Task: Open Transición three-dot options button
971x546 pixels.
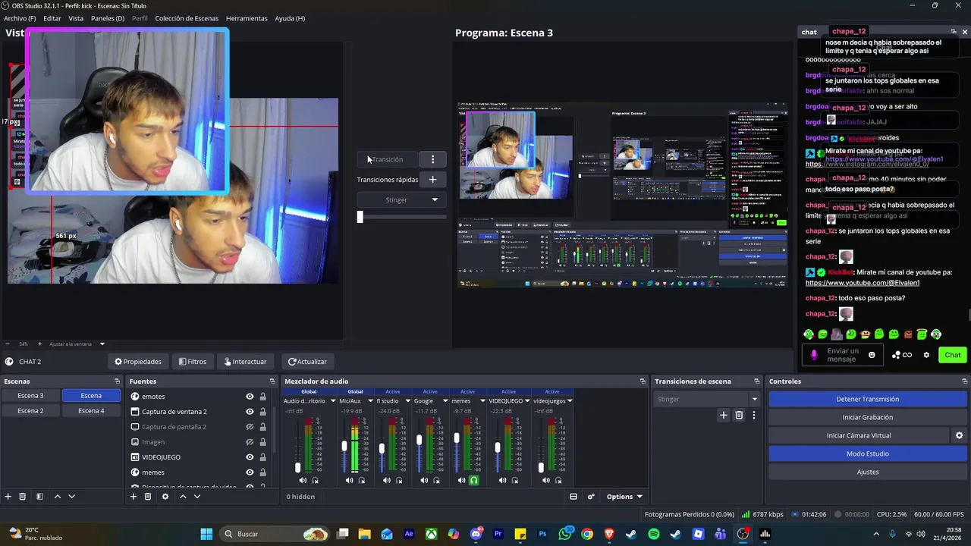Action: pyautogui.click(x=432, y=159)
